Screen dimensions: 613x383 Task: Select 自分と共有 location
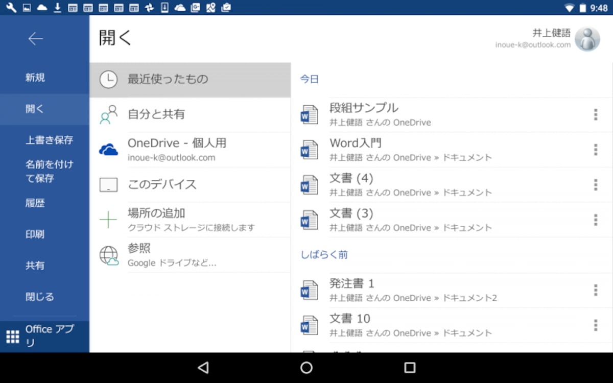[190, 115]
